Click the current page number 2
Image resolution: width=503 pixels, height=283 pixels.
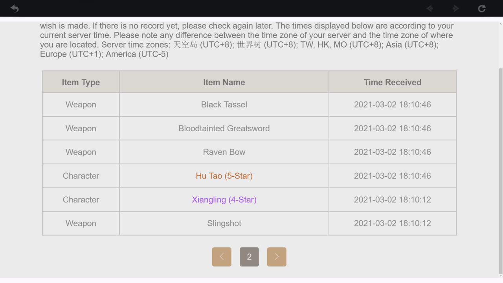pyautogui.click(x=249, y=257)
